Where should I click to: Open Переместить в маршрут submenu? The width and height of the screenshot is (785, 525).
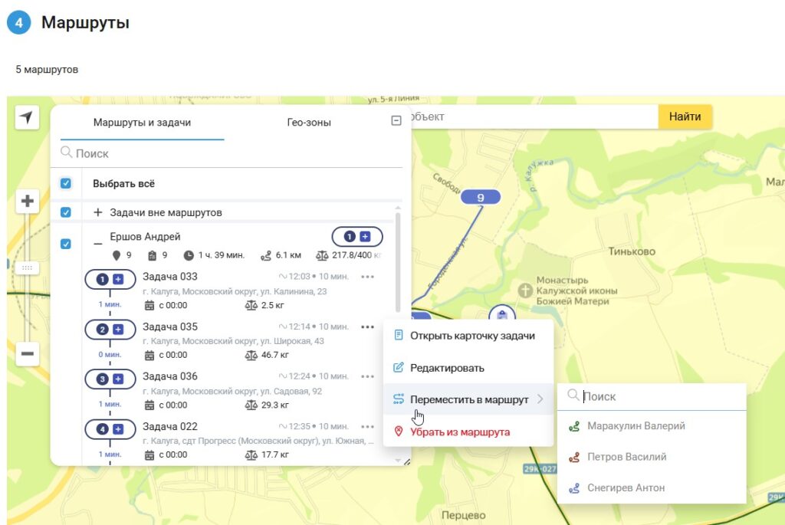(468, 399)
